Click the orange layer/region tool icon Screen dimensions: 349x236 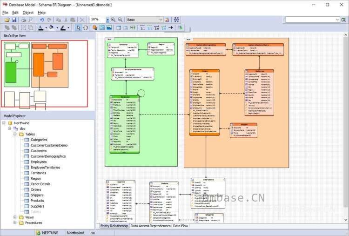(95, 27)
